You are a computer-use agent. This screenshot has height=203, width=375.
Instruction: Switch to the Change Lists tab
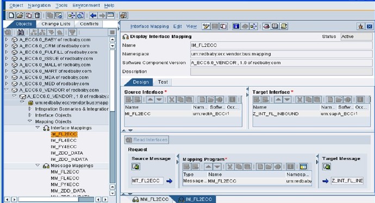coord(56,24)
